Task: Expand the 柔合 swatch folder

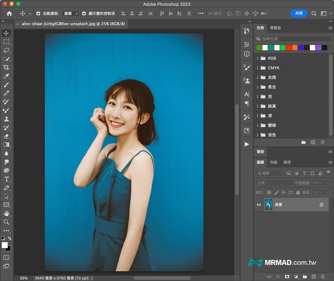Action: pyautogui.click(x=258, y=87)
